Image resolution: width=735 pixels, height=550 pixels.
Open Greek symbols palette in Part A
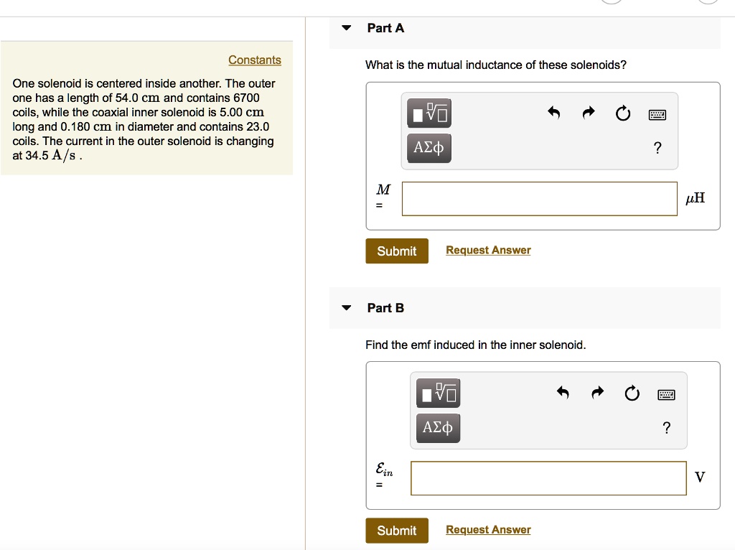pyautogui.click(x=429, y=149)
